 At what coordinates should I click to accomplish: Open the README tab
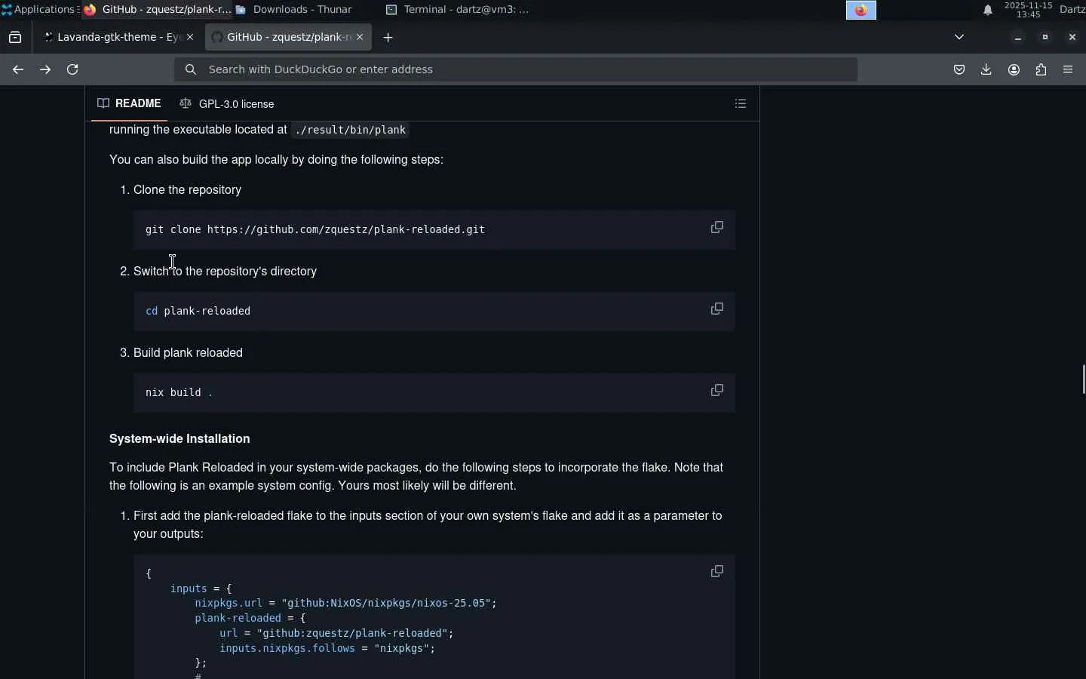click(130, 103)
